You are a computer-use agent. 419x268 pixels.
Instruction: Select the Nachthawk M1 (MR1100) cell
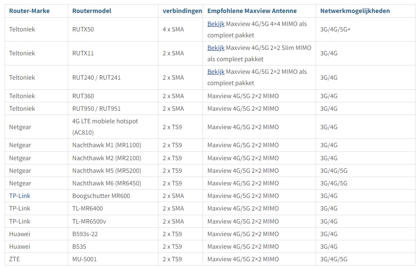pyautogui.click(x=107, y=145)
